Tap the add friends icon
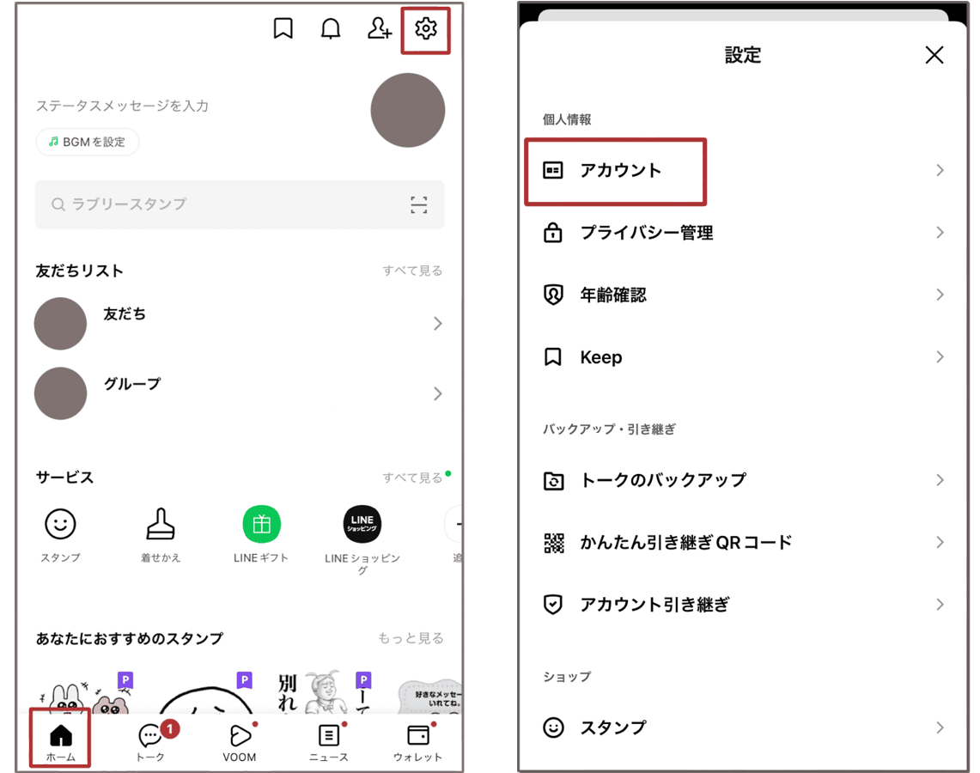 coord(379,28)
